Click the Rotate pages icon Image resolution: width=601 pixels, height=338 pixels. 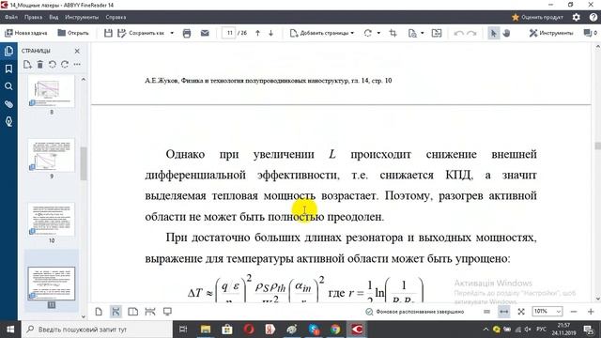click(368, 33)
